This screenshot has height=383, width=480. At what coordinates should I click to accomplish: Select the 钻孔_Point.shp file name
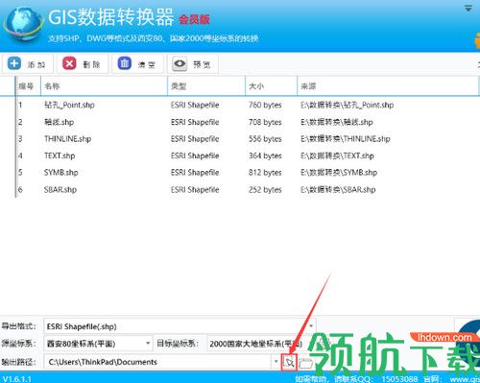click(x=69, y=105)
